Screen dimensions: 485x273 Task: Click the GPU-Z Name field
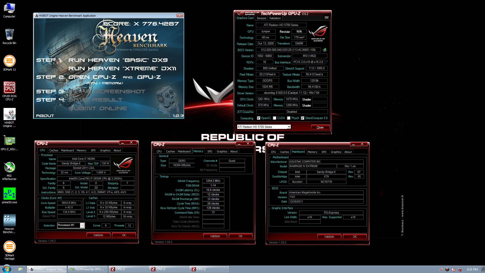281,25
